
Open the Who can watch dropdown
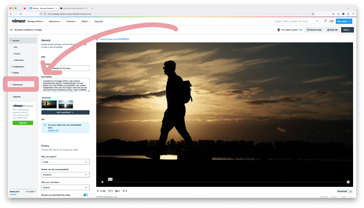pyautogui.click(x=65, y=162)
